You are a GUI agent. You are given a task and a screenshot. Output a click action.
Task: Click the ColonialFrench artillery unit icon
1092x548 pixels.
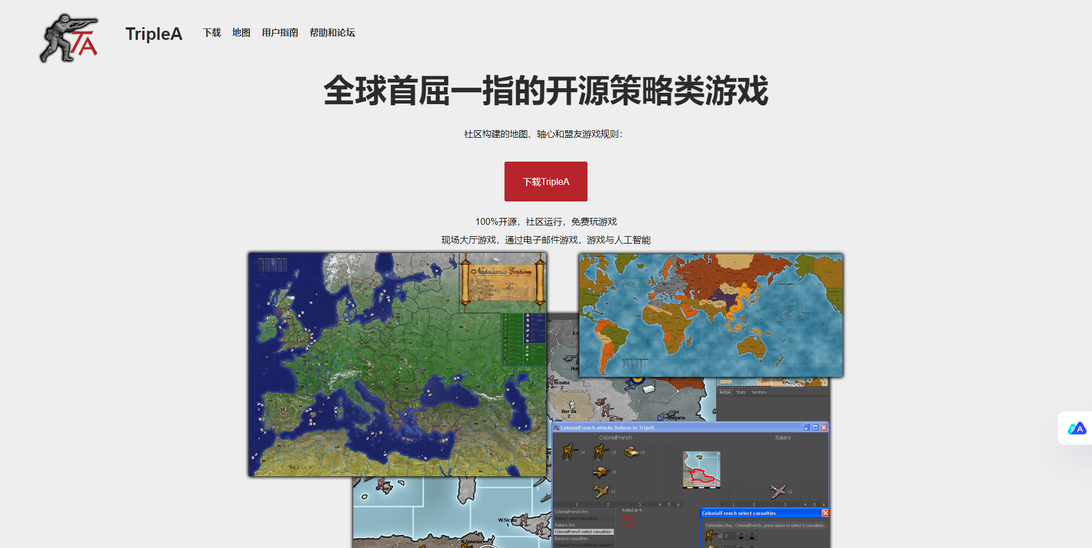pyautogui.click(x=601, y=472)
